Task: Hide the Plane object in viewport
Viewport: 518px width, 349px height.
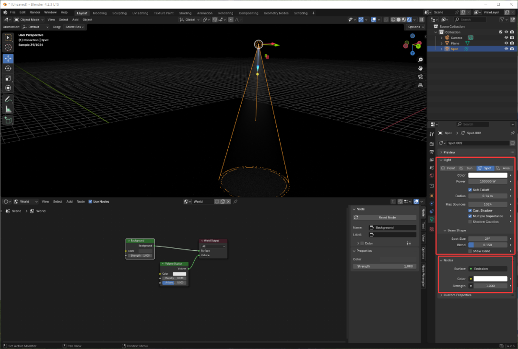Action: pos(506,43)
